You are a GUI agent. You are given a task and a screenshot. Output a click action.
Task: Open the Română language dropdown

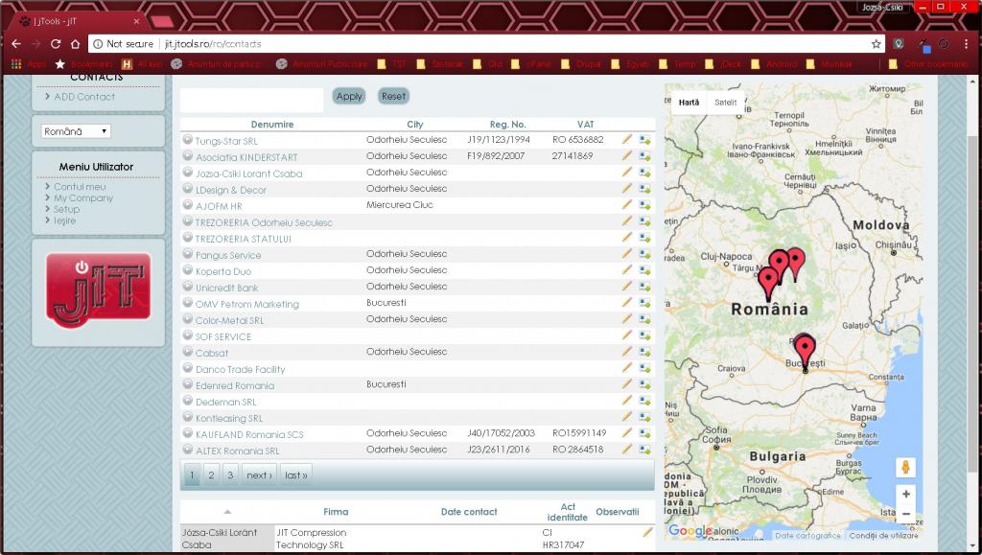coord(77,131)
